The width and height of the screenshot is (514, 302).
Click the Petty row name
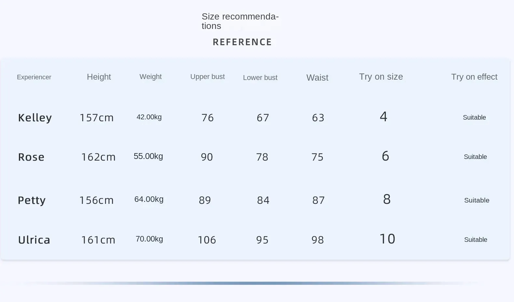(32, 200)
